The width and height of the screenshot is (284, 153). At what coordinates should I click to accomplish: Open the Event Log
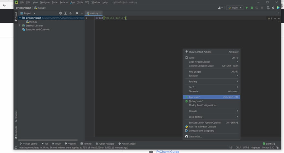click(x=269, y=144)
